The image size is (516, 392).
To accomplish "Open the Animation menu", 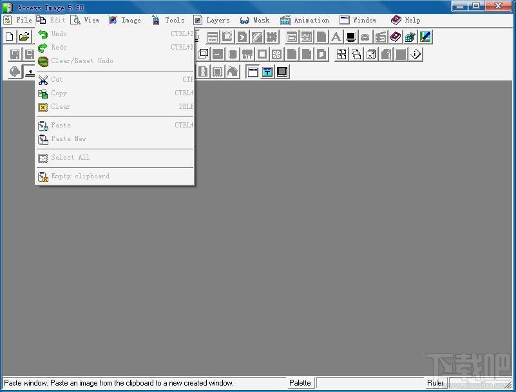I will click(x=305, y=20).
